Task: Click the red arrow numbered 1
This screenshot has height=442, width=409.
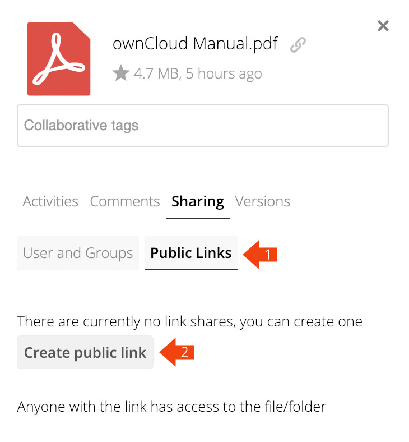Action: [262, 254]
